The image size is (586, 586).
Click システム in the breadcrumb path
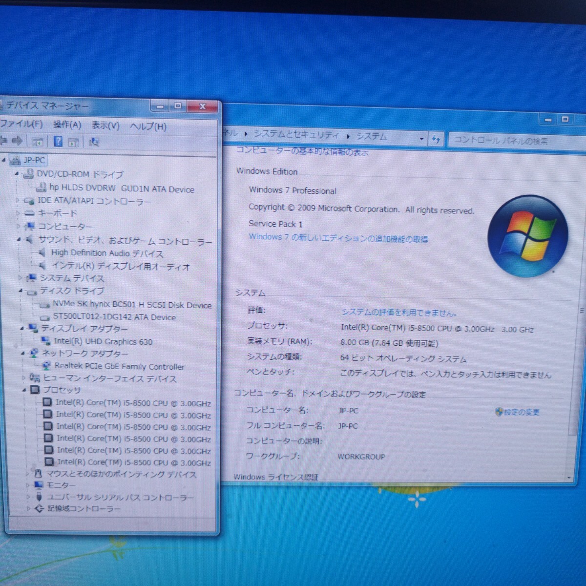pyautogui.click(x=371, y=136)
